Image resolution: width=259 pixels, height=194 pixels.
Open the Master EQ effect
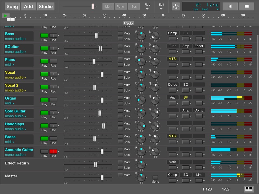pos(186,175)
